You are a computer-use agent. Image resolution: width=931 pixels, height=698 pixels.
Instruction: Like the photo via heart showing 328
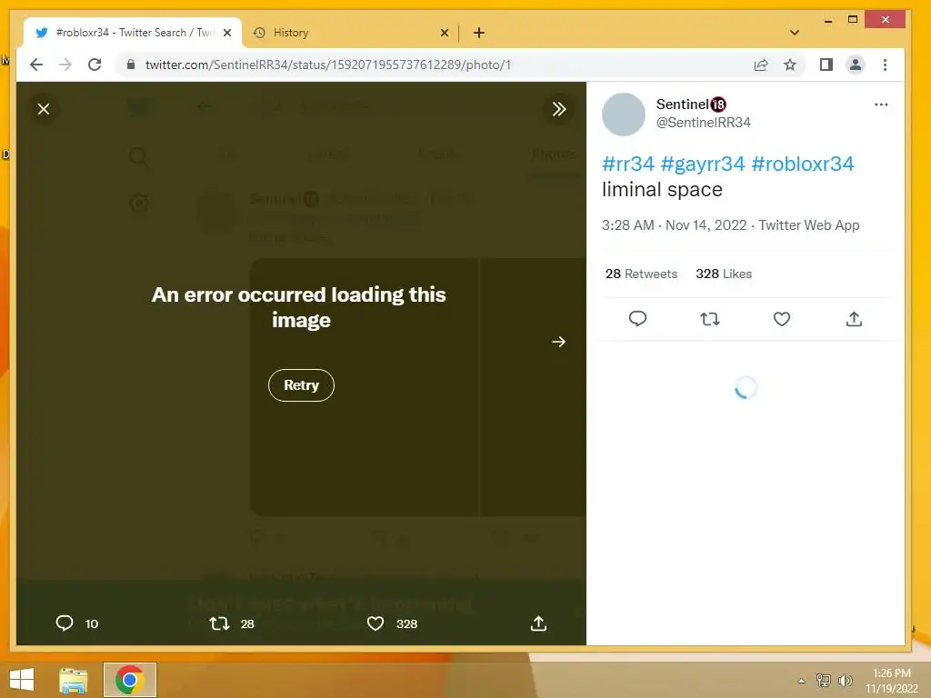coord(375,623)
